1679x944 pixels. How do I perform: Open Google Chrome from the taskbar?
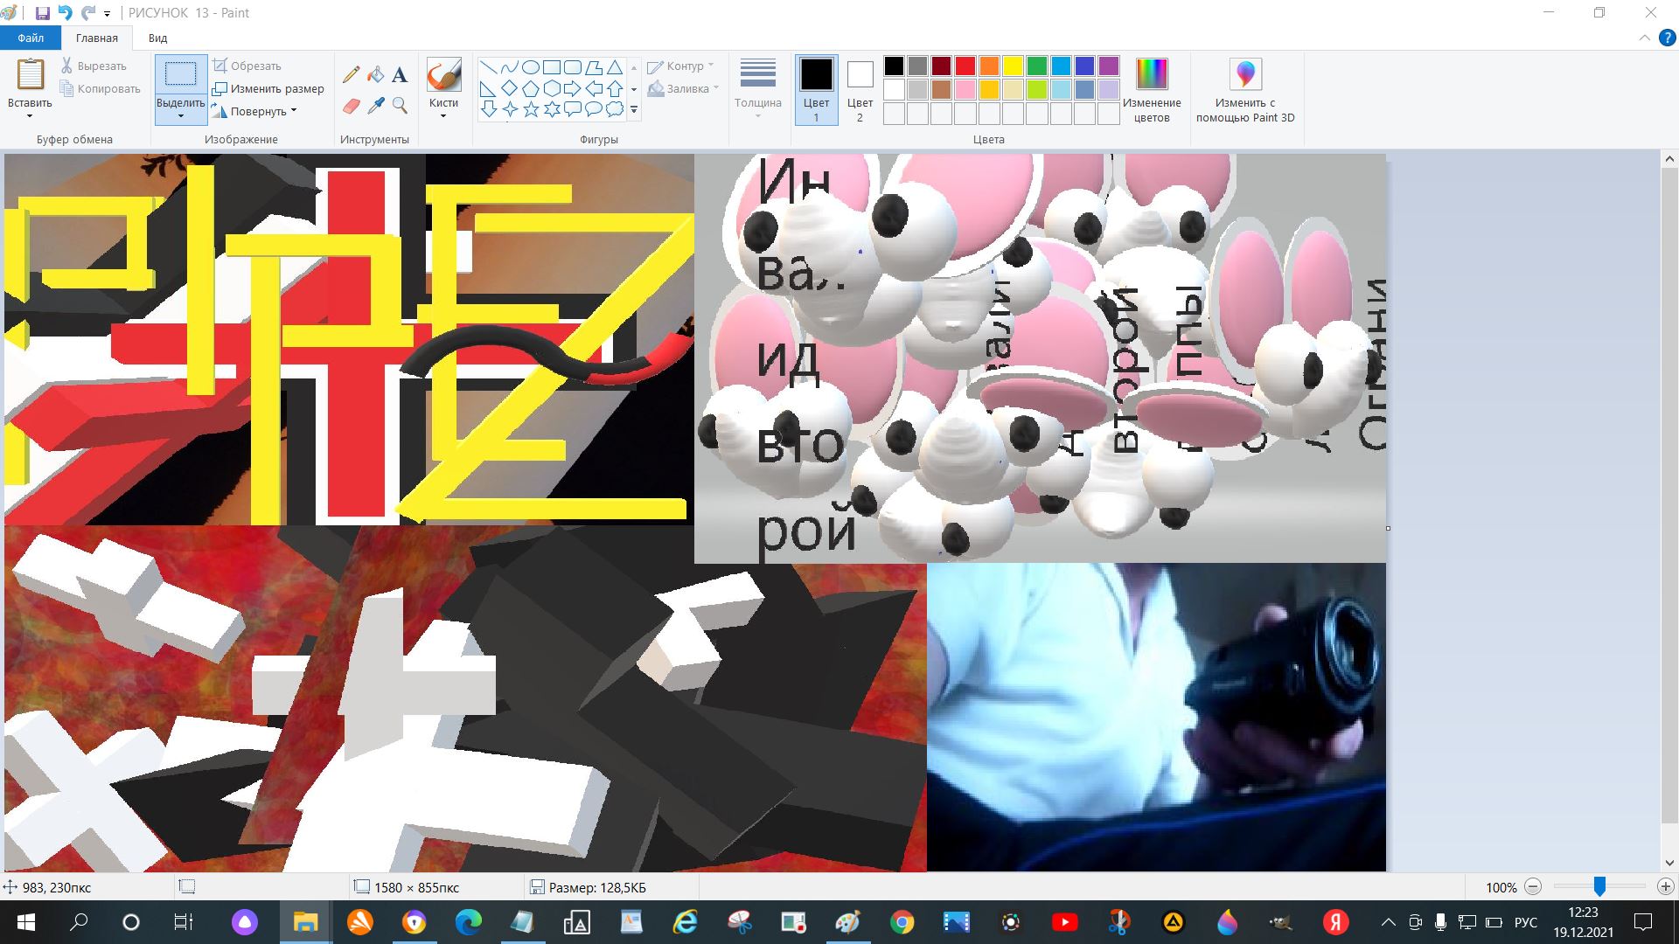[x=902, y=922]
